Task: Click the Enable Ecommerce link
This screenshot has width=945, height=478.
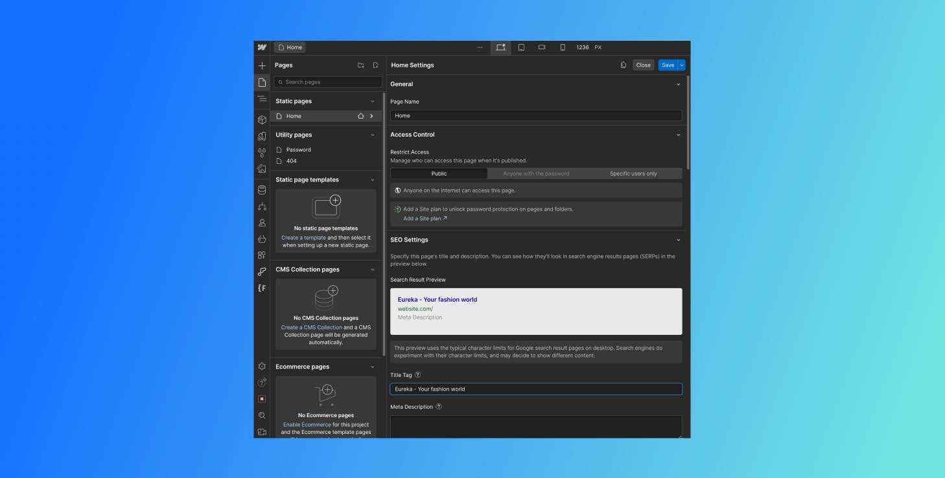Action: [x=307, y=424]
